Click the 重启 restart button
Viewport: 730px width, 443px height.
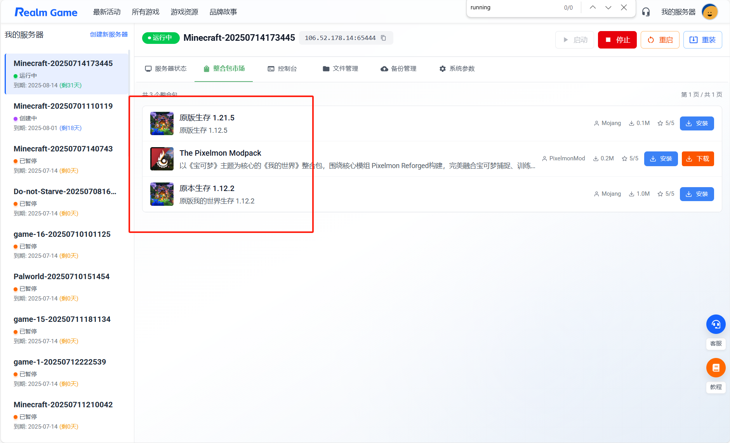(660, 40)
